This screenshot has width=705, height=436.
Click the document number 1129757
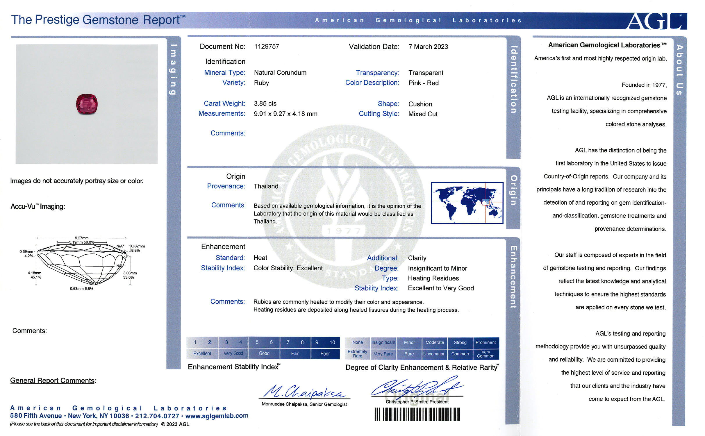click(266, 47)
